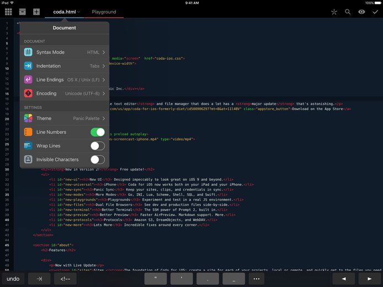Click the "Dual File Browsers" code line
The image size is (383, 287).
[x=144, y=205]
